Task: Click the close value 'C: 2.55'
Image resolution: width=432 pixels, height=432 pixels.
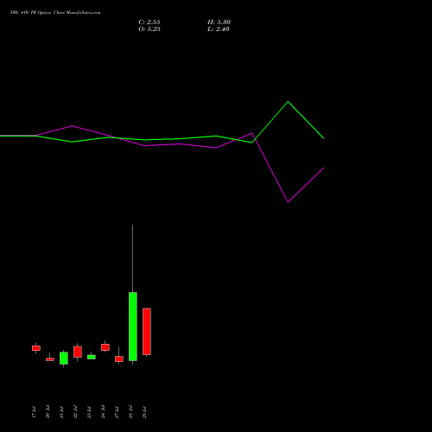Action: 149,22
